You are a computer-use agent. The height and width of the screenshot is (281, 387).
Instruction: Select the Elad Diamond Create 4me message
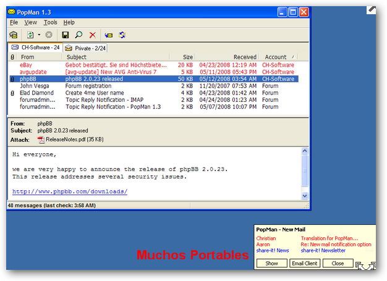click(154, 93)
